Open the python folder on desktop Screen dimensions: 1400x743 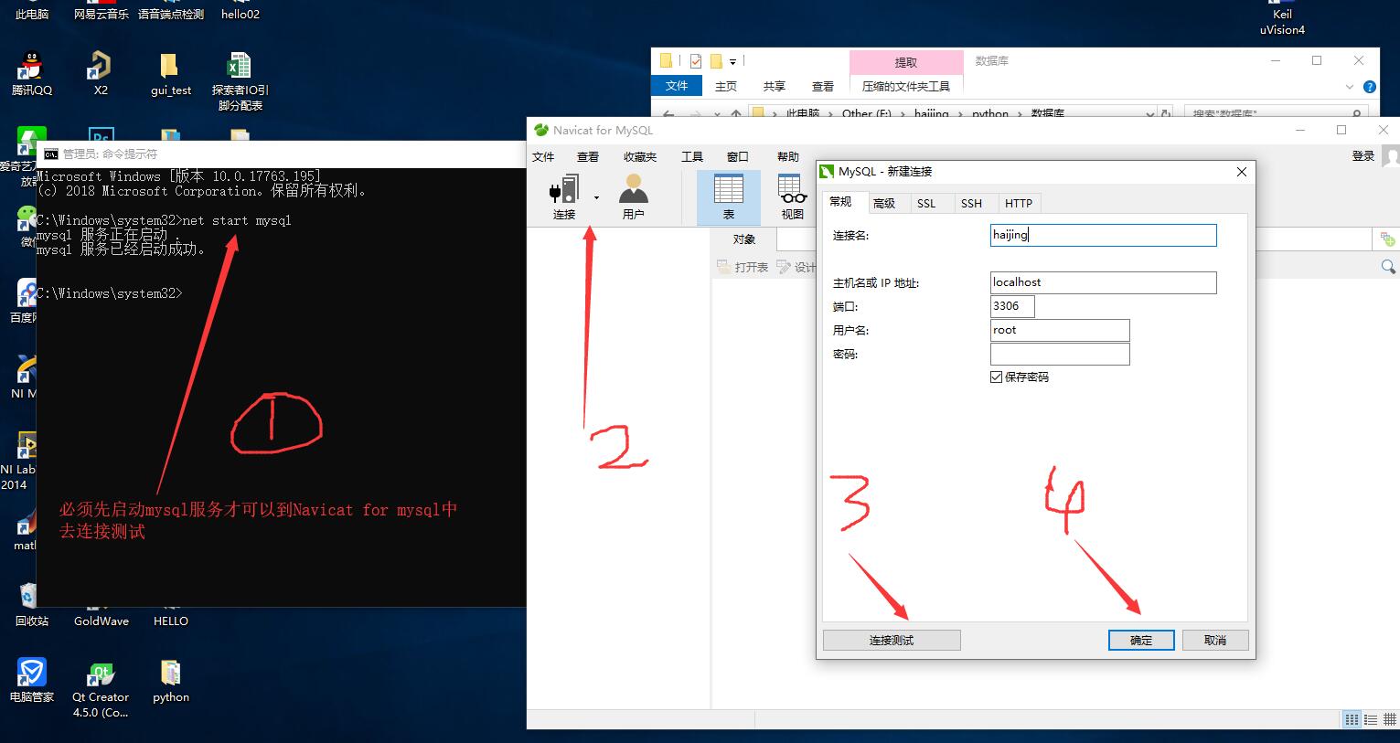171,681
